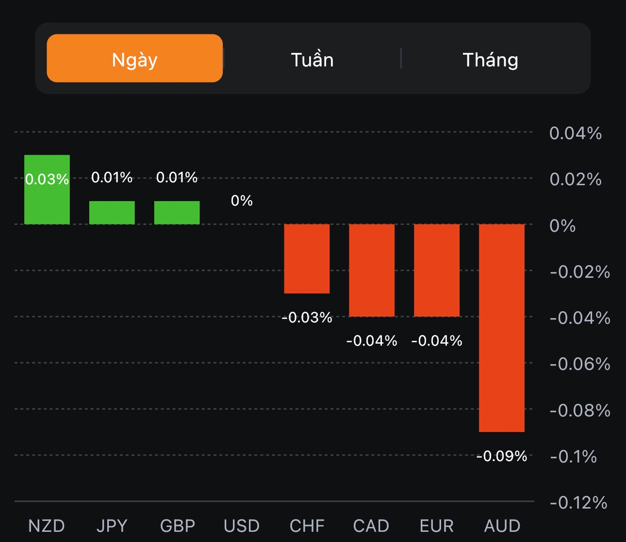Tap the CAD axis label
This screenshot has height=542, width=626.
pos(371,526)
